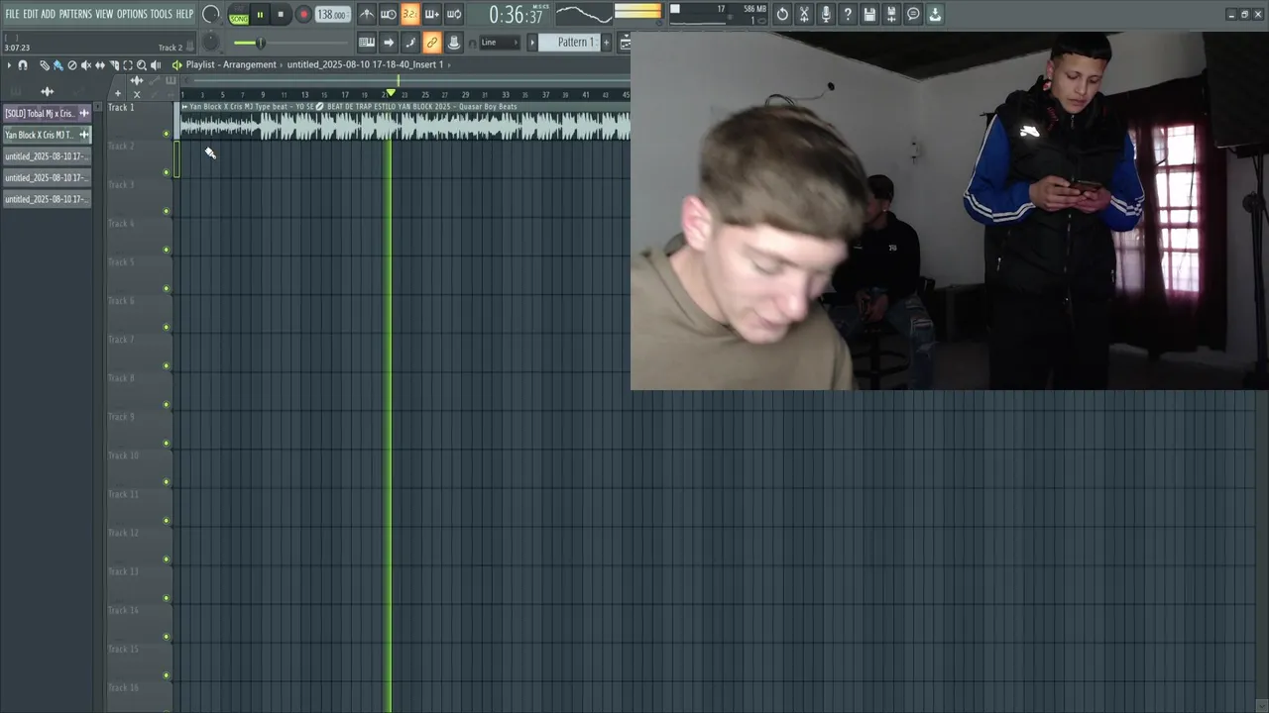Click the render audio file icon
Viewport: 1269px width, 713px height.
click(891, 14)
